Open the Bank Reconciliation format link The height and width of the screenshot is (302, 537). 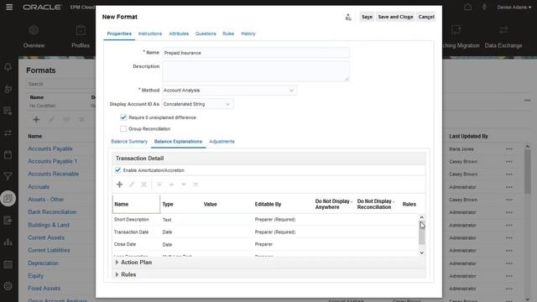52,212
